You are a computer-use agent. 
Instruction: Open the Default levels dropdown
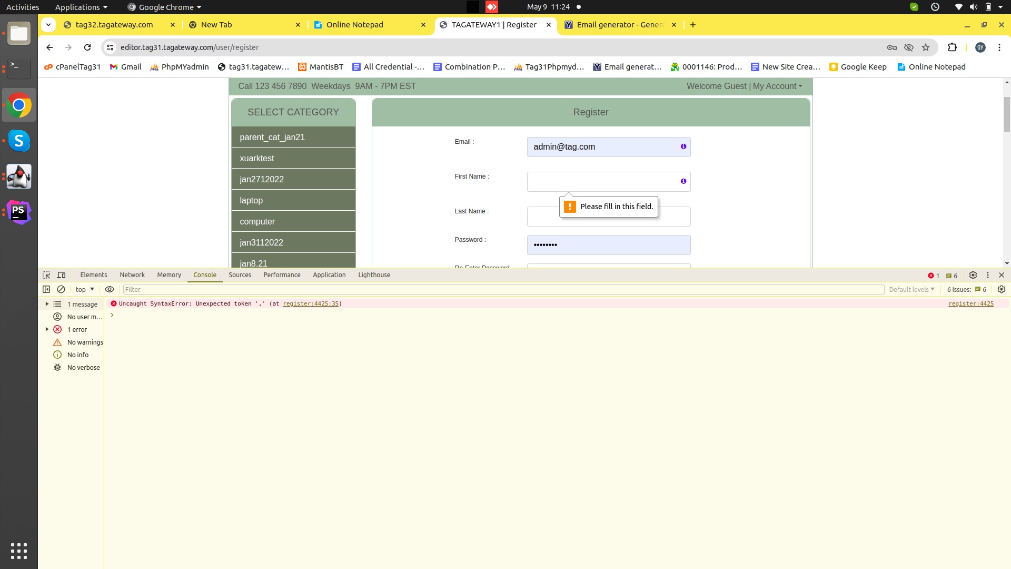point(911,289)
